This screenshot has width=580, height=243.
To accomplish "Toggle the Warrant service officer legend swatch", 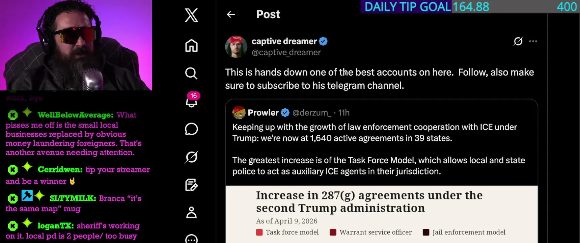I will tap(333, 232).
